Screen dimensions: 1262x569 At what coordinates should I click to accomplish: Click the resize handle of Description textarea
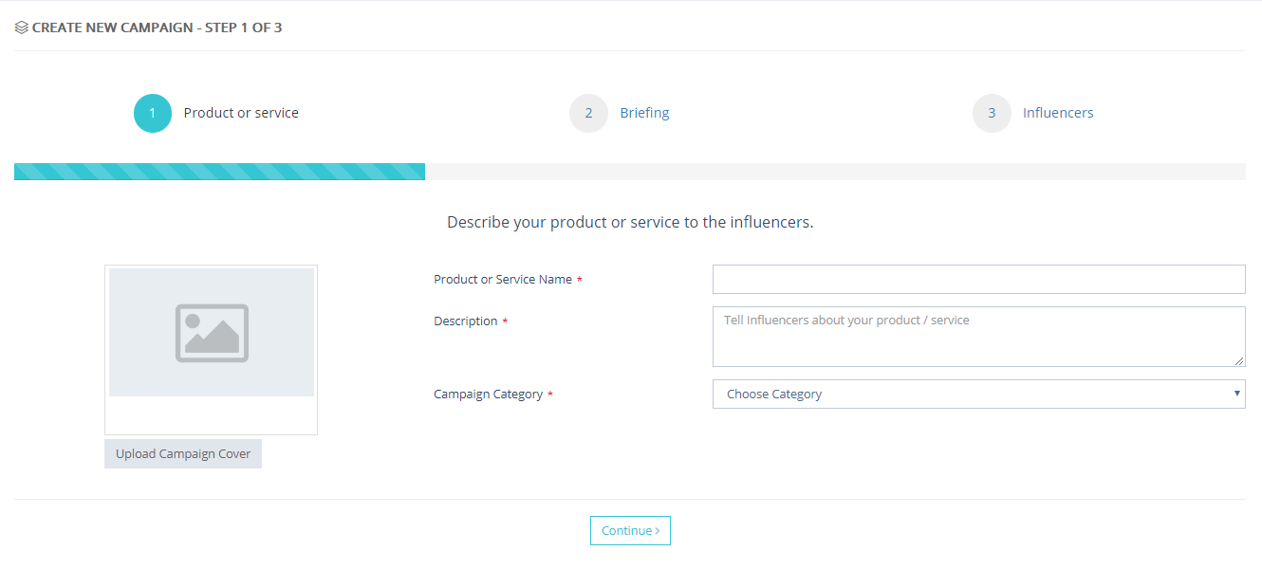tap(1239, 361)
